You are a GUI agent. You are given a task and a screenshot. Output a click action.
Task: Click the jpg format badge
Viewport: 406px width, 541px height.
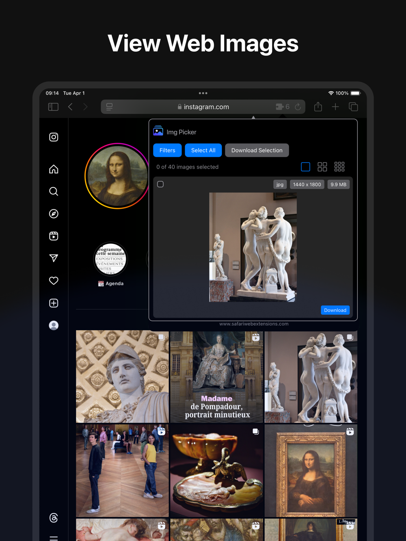coord(280,185)
